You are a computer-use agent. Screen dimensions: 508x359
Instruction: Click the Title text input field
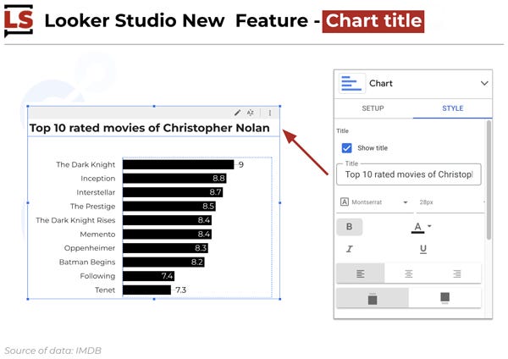click(x=409, y=174)
